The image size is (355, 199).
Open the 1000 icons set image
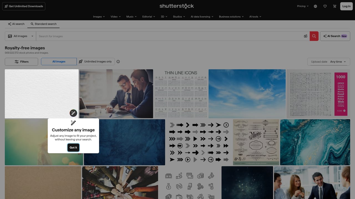tap(318, 94)
